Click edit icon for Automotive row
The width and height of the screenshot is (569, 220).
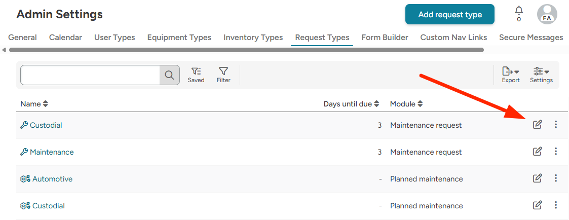click(x=537, y=178)
